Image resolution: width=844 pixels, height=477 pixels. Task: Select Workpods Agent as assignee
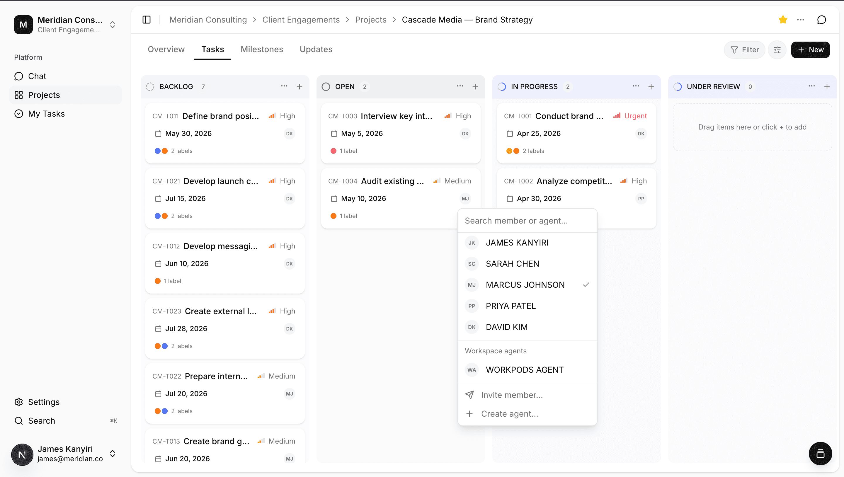coord(524,369)
